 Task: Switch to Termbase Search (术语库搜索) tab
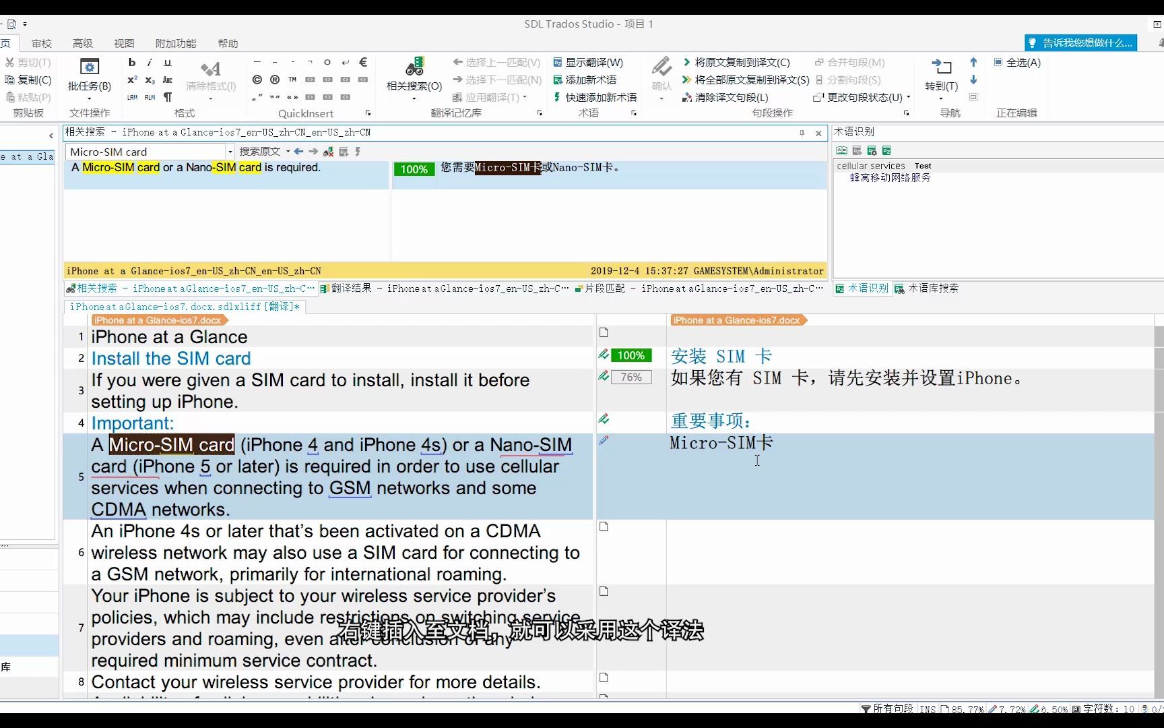pyautogui.click(x=927, y=289)
